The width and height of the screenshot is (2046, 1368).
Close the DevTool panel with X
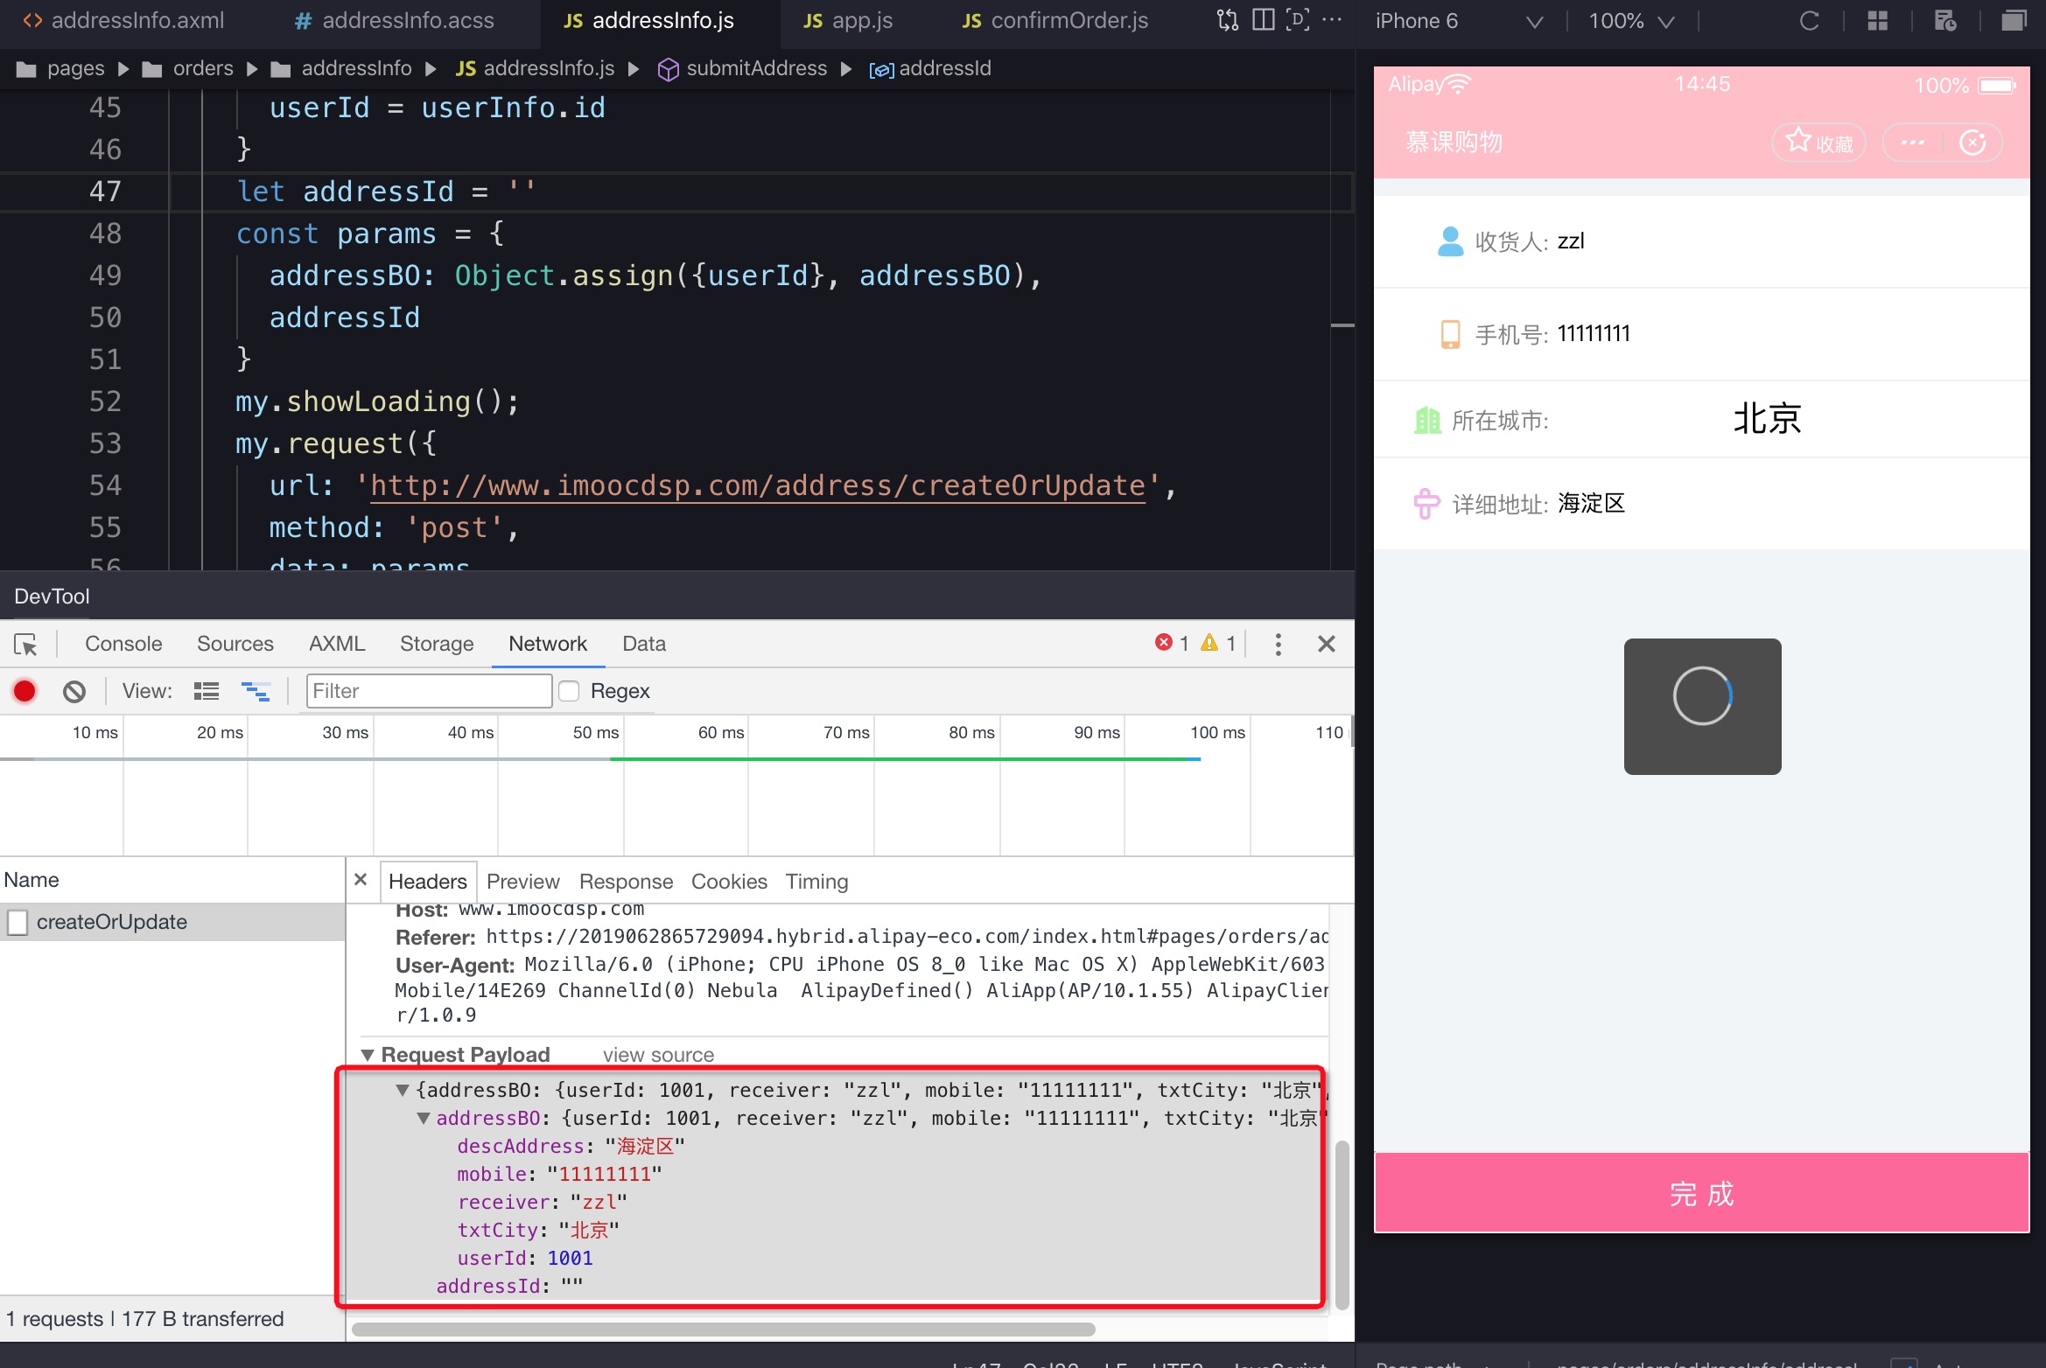click(x=1327, y=644)
